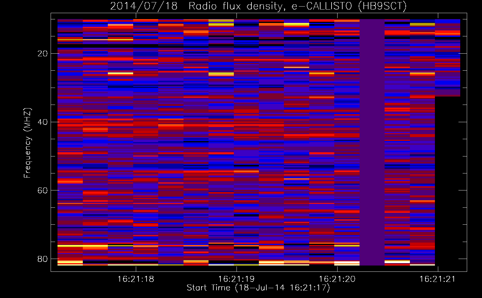The height and width of the screenshot is (298, 482).
Task: Click the solid purple data-gap column in the spectrogram
Action: [372, 142]
